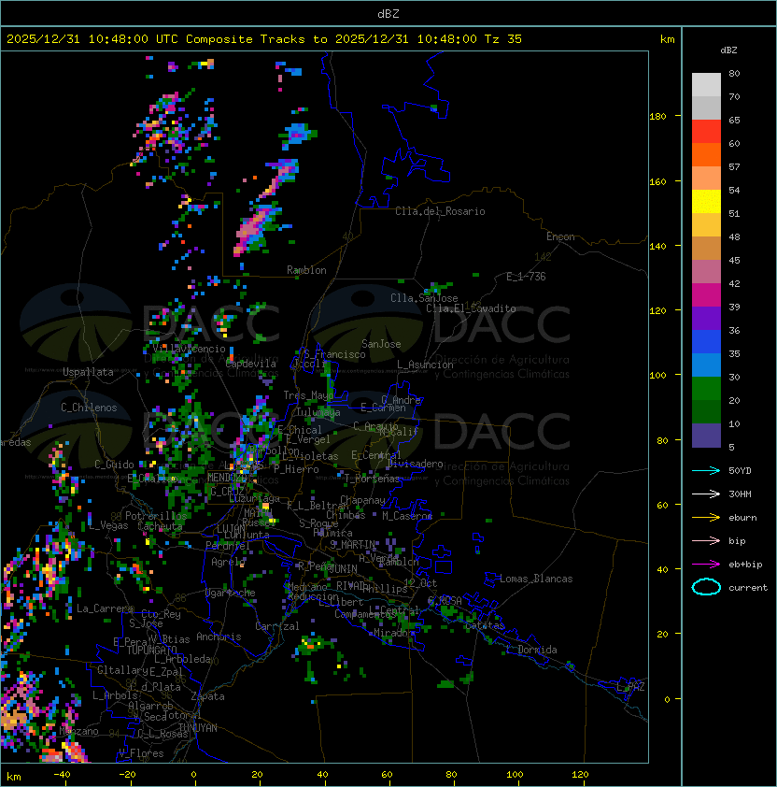The image size is (777, 787).
Task: Click the JUNIN label
Action: (343, 569)
